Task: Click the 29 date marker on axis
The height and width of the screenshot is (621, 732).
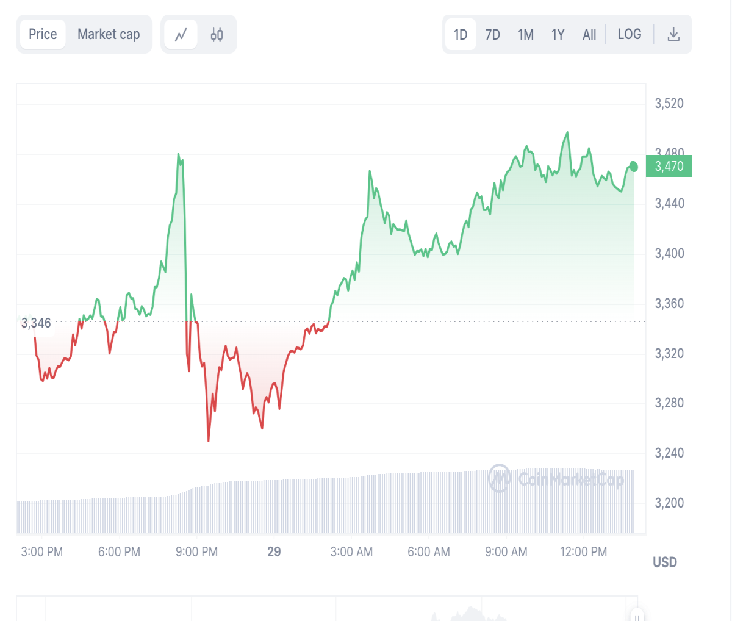Action: pyautogui.click(x=274, y=552)
